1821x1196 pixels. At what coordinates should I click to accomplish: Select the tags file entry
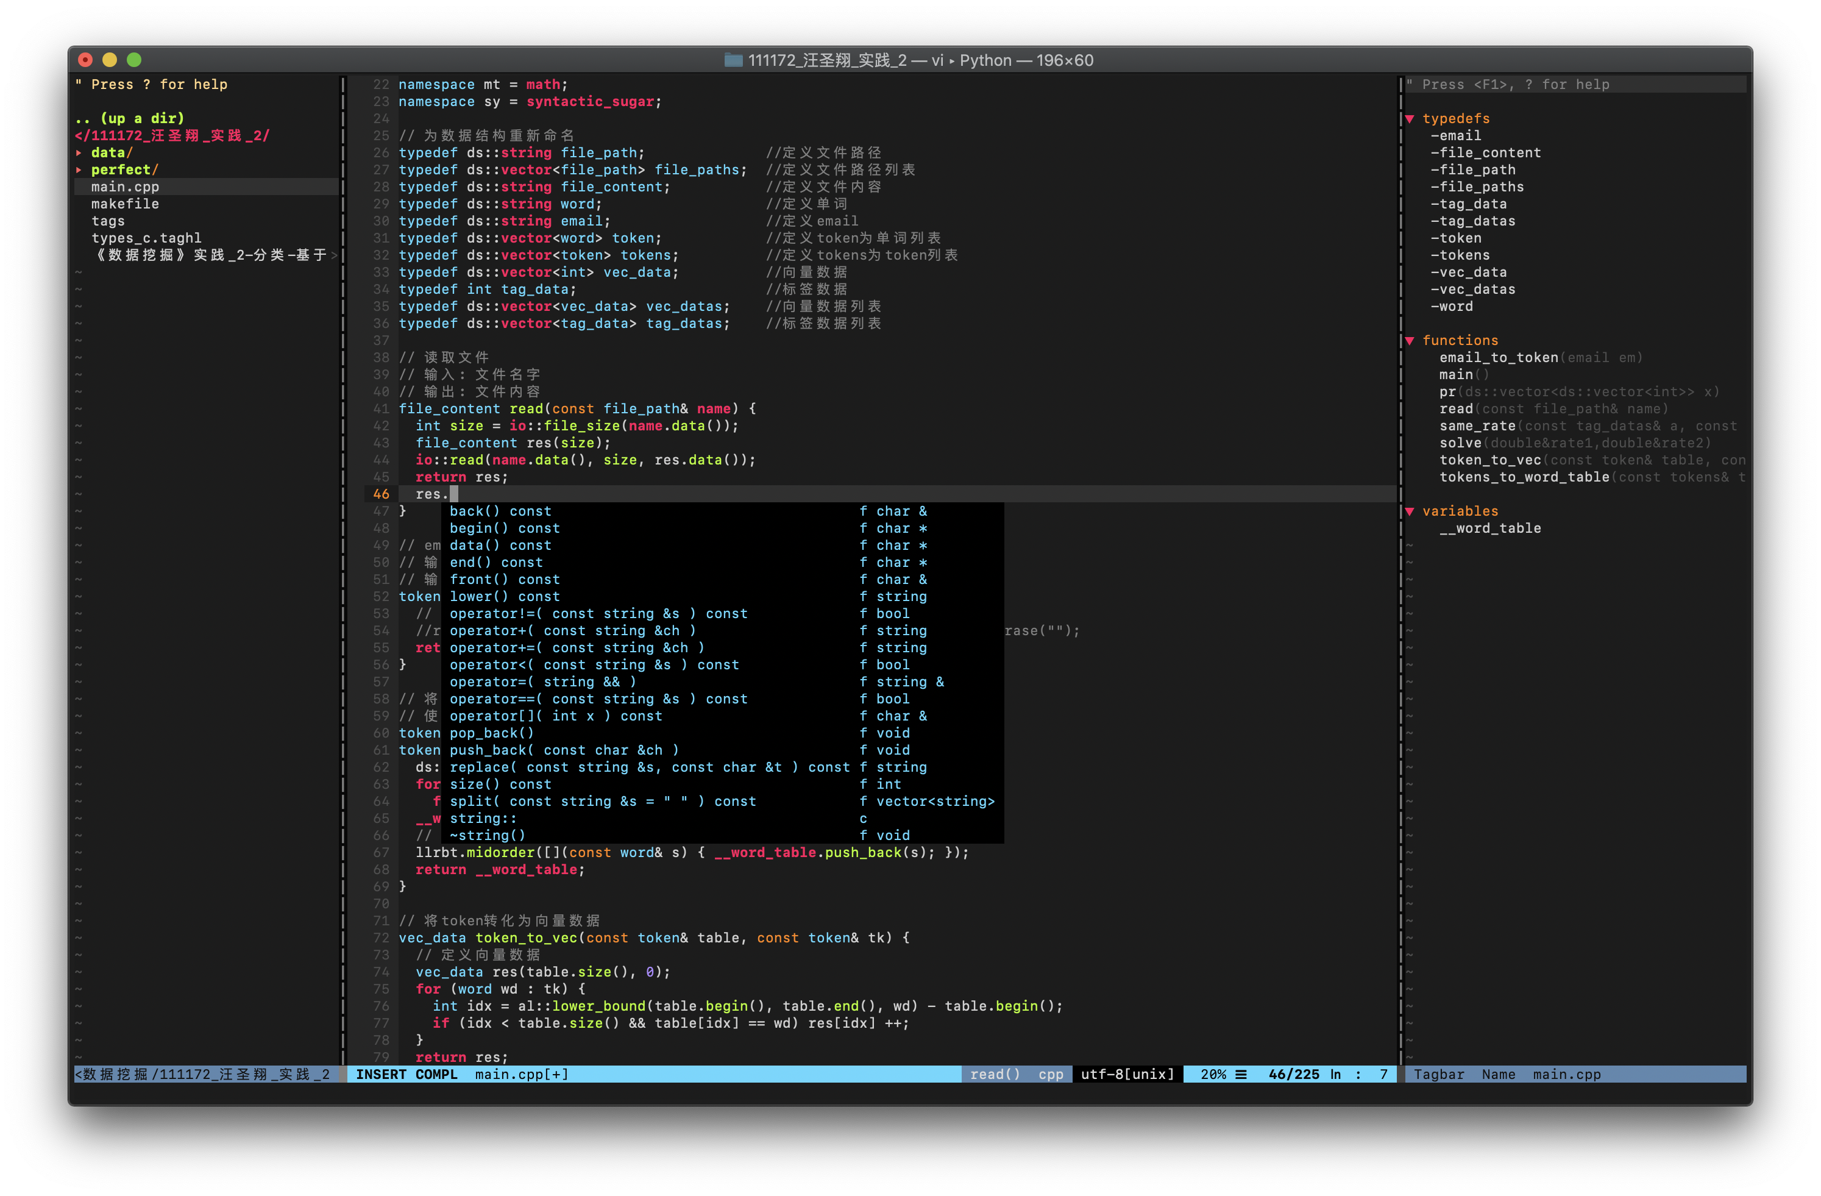tap(108, 221)
